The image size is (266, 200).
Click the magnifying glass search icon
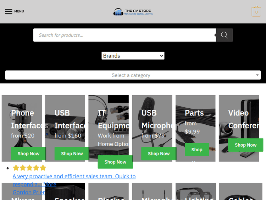(224, 35)
